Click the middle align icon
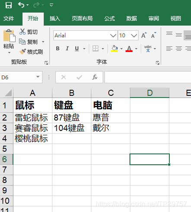 click(x=179, y=35)
